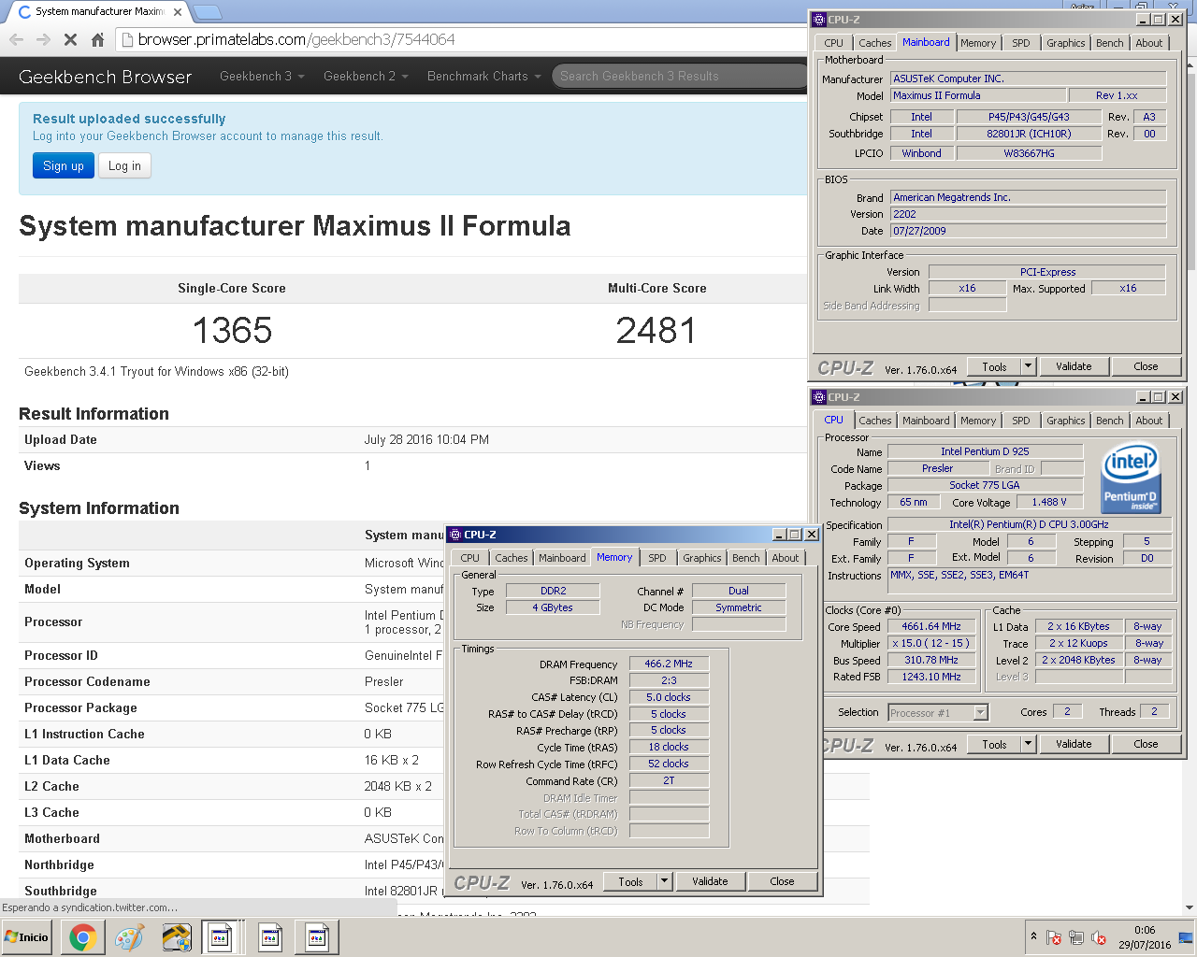The width and height of the screenshot is (1197, 957).
Task: Click the Intel Pentium D logo image
Action: (1130, 478)
